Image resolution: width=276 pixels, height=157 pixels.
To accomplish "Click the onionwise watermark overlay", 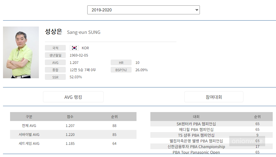I will pos(247,141).
